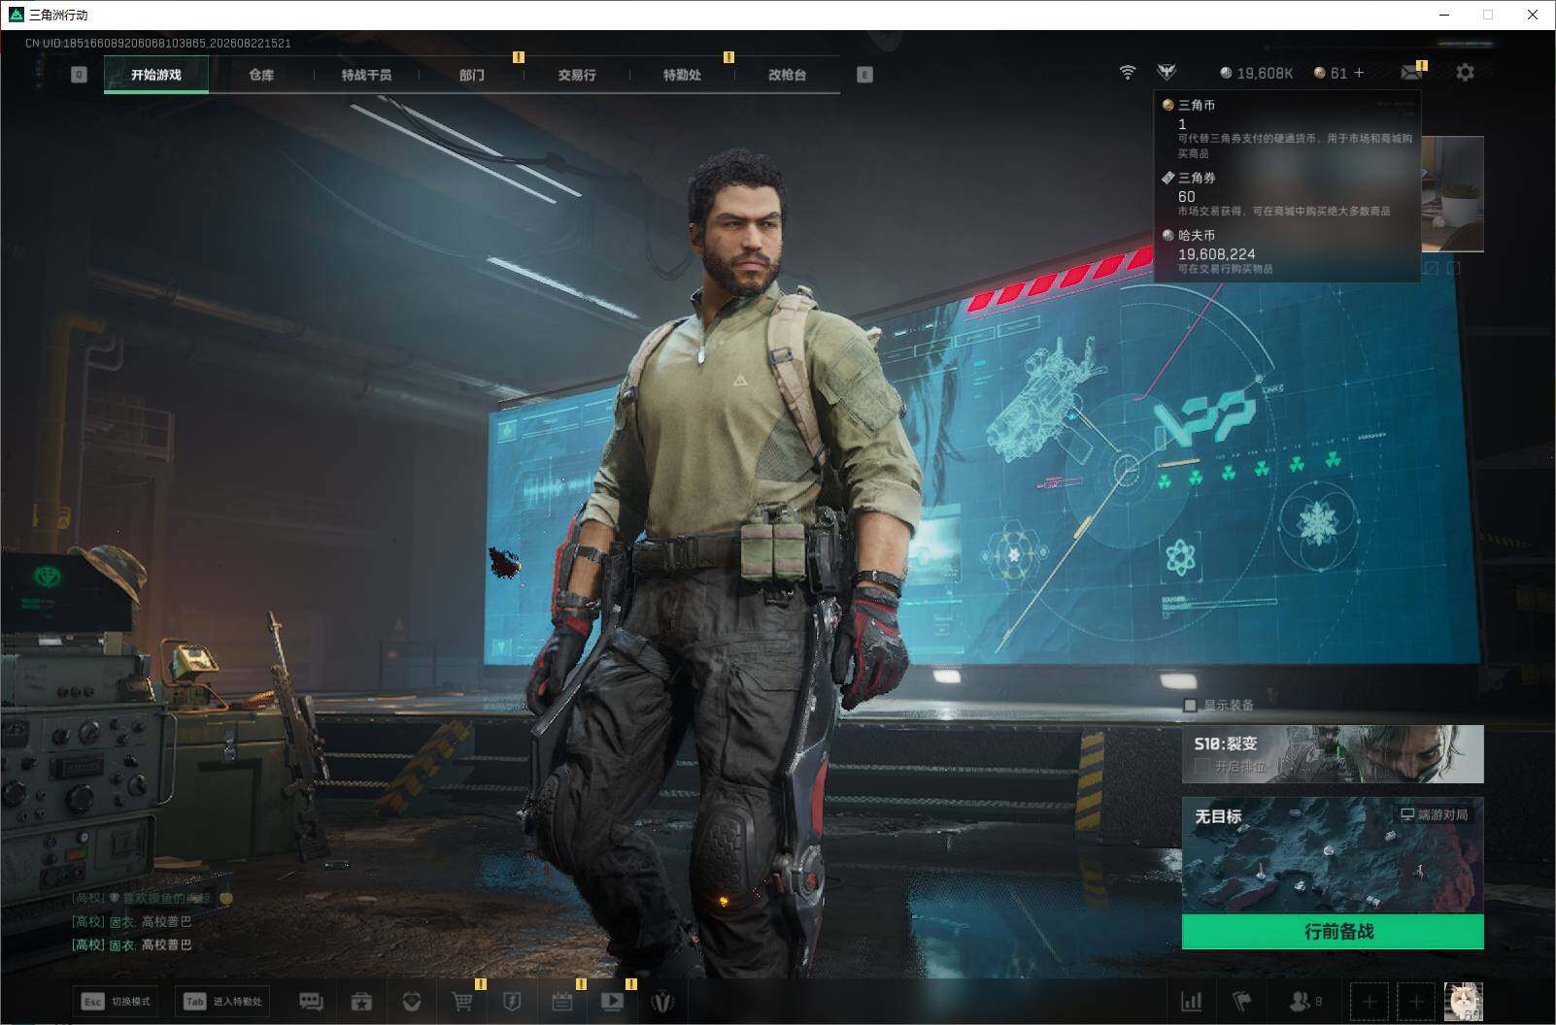The height and width of the screenshot is (1025, 1556).
Task: Enable the 显示装备 checkbox
Action: coord(1190,706)
